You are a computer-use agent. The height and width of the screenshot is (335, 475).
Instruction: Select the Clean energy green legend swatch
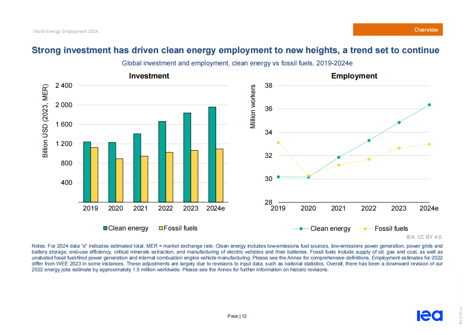[105, 228]
